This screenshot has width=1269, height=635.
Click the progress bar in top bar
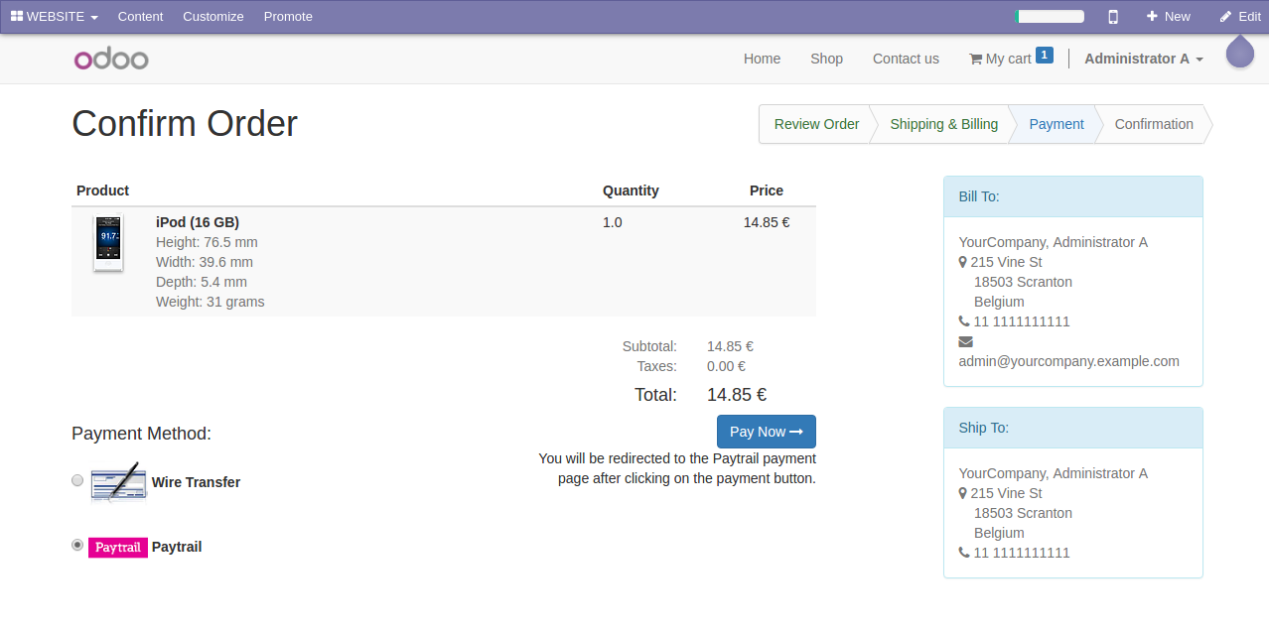[1050, 16]
